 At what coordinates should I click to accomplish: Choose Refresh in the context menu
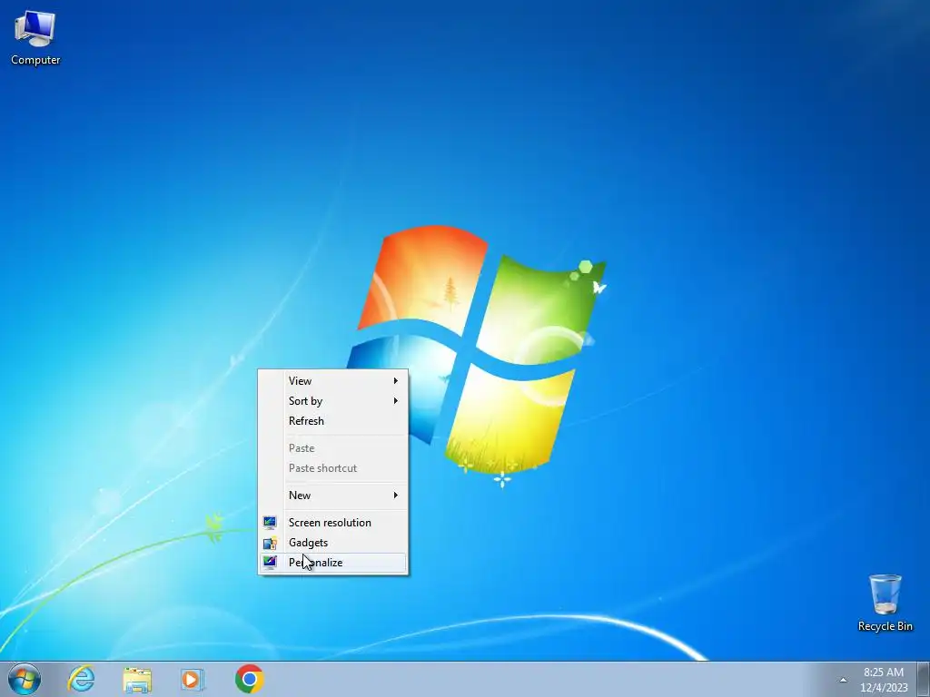[332, 421]
